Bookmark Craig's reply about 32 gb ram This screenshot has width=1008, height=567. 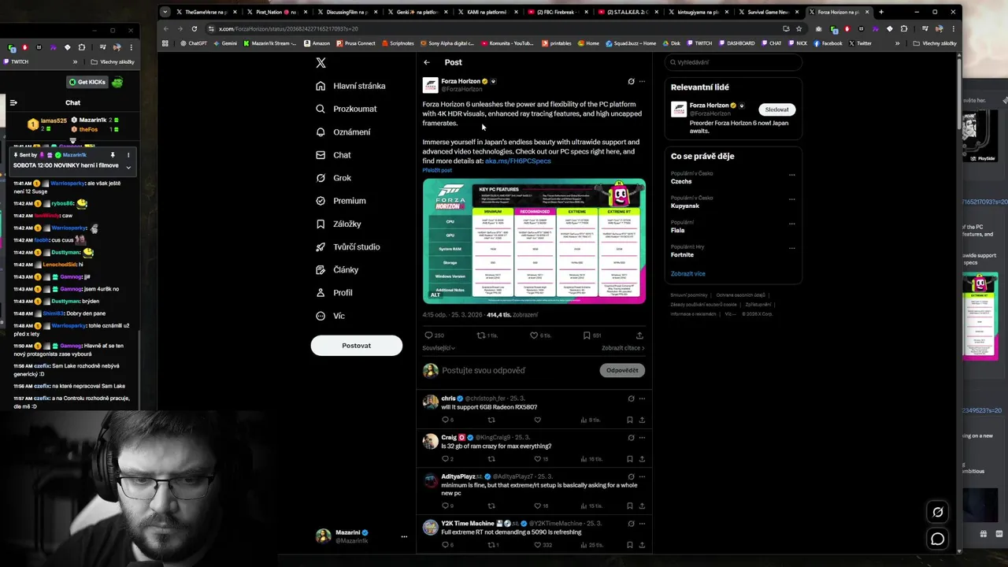[x=630, y=459]
